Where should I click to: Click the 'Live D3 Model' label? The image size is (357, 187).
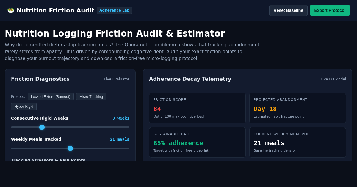click(x=333, y=79)
